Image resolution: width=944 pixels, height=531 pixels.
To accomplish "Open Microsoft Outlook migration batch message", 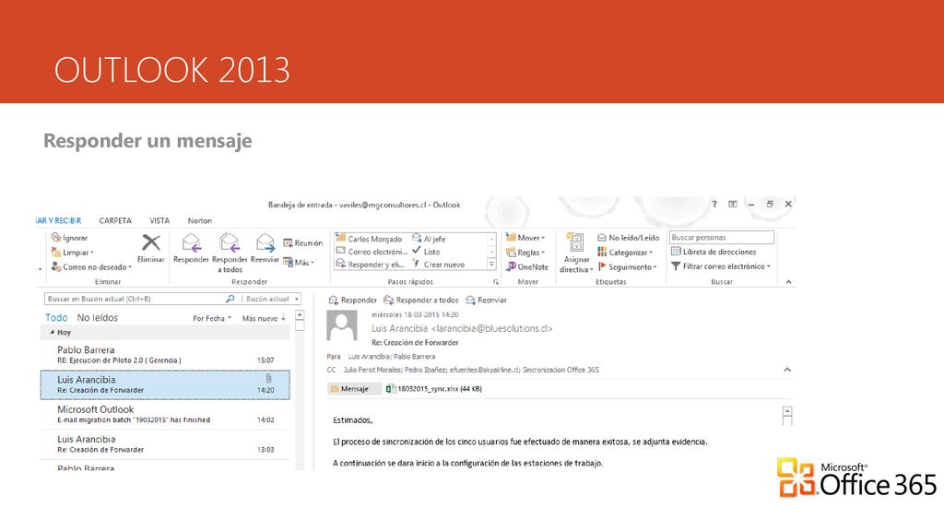I will click(x=165, y=414).
